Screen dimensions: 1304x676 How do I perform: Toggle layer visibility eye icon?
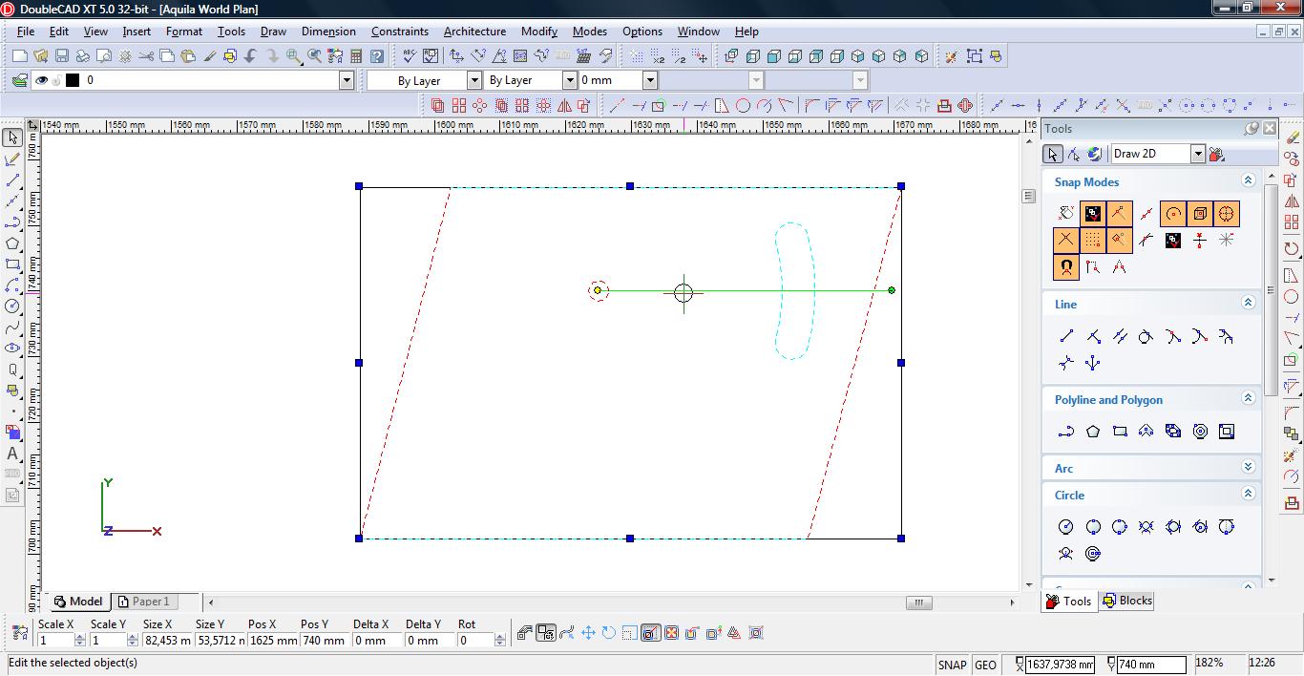coord(41,80)
